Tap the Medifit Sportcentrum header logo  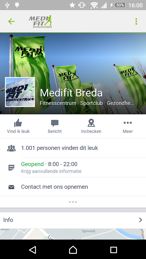tap(41, 21)
